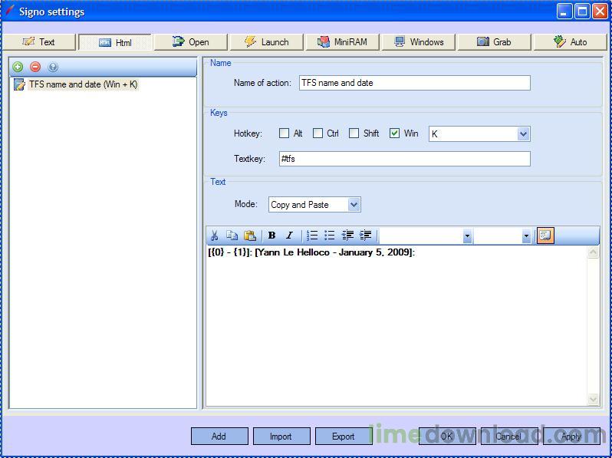Image resolution: width=612 pixels, height=458 pixels.
Task: Click the green add action icon
Action: click(18, 67)
